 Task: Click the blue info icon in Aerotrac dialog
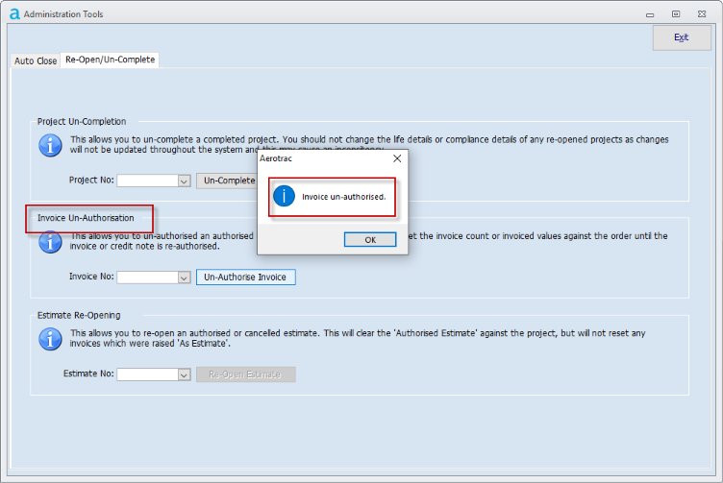284,197
